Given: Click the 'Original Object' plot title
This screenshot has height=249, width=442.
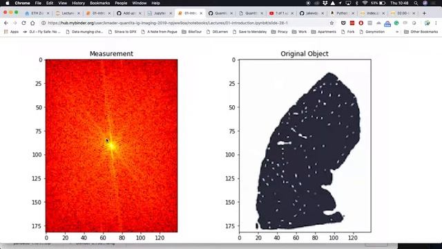Looking at the screenshot, I should tap(305, 54).
